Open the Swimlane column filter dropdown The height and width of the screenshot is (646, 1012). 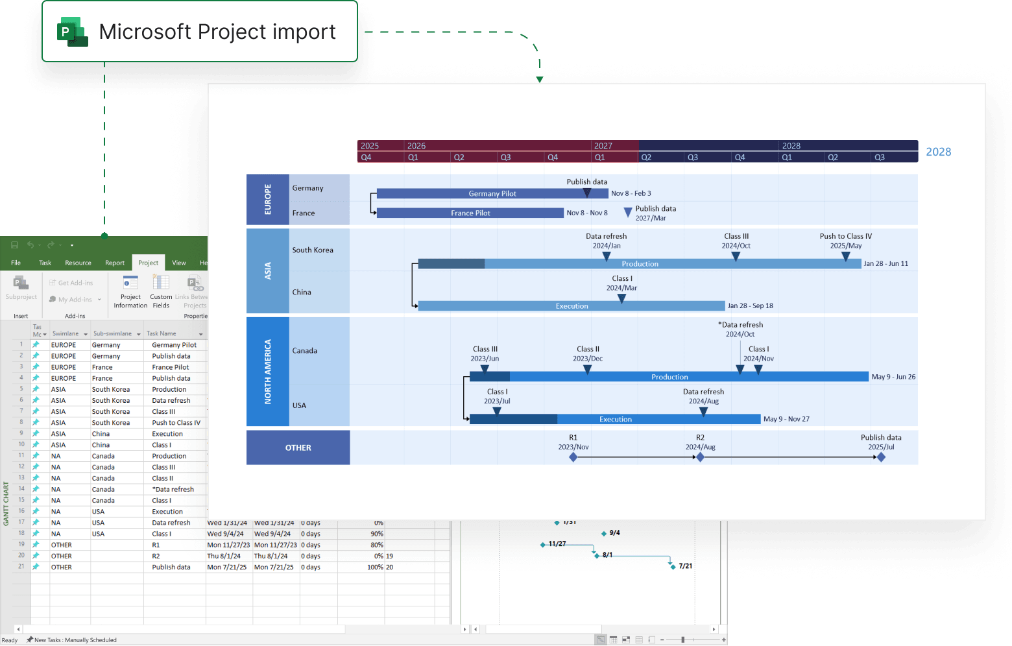click(x=86, y=334)
